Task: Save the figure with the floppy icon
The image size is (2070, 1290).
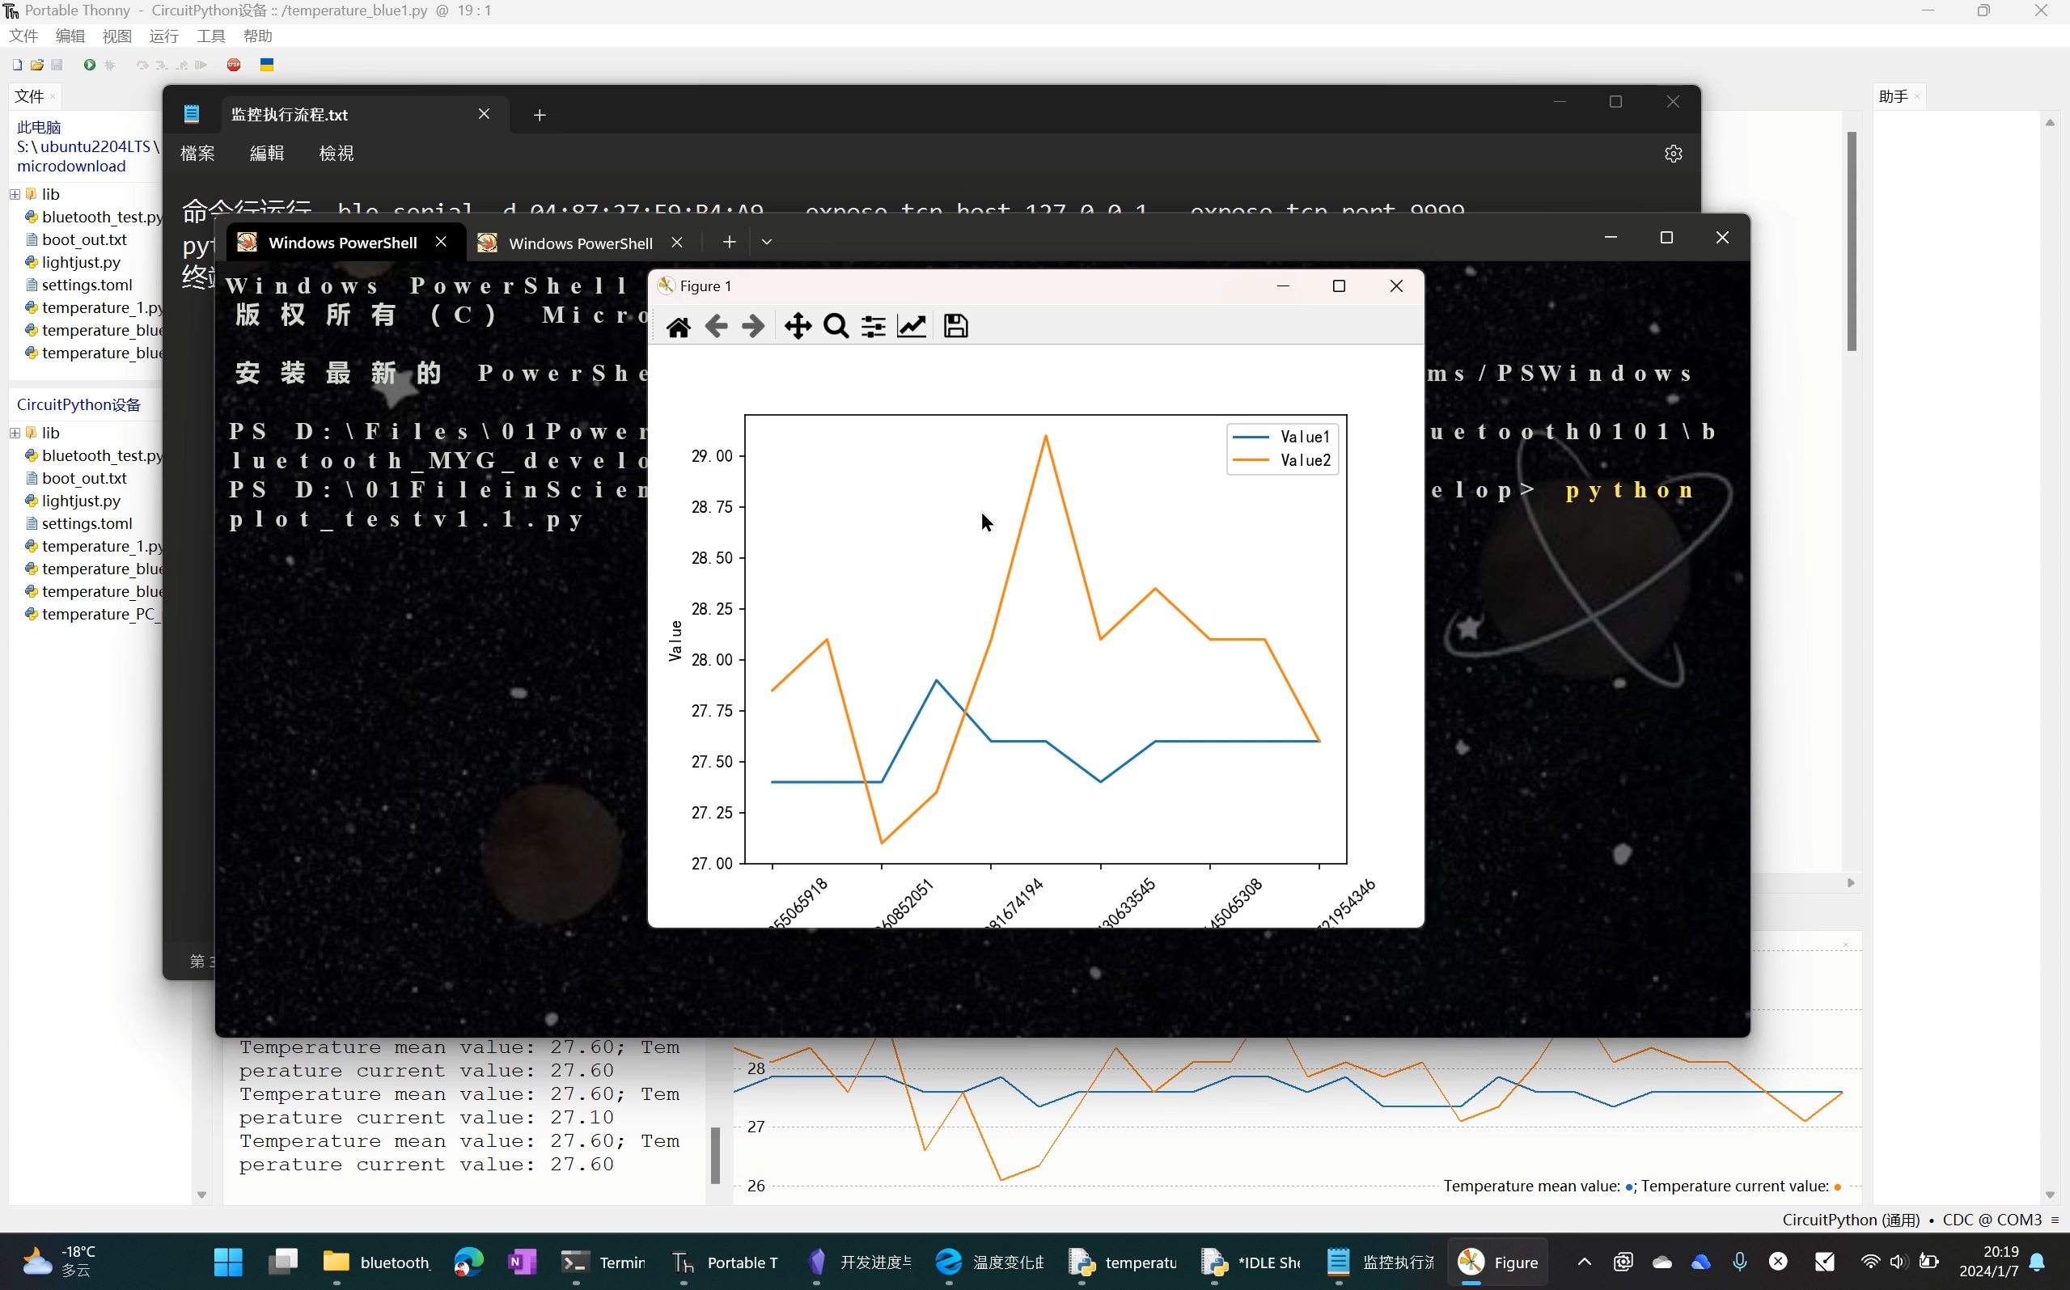Action: 955,327
